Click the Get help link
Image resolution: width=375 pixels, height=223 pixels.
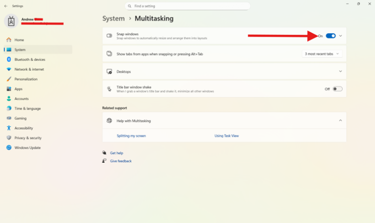(117, 153)
